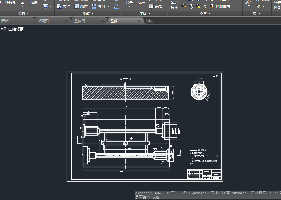Click the Array (阵列) tool icon
Viewport: 281px width, 200px height.
point(94,6)
